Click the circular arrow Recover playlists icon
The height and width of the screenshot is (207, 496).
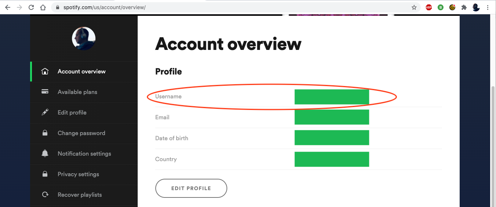45,195
